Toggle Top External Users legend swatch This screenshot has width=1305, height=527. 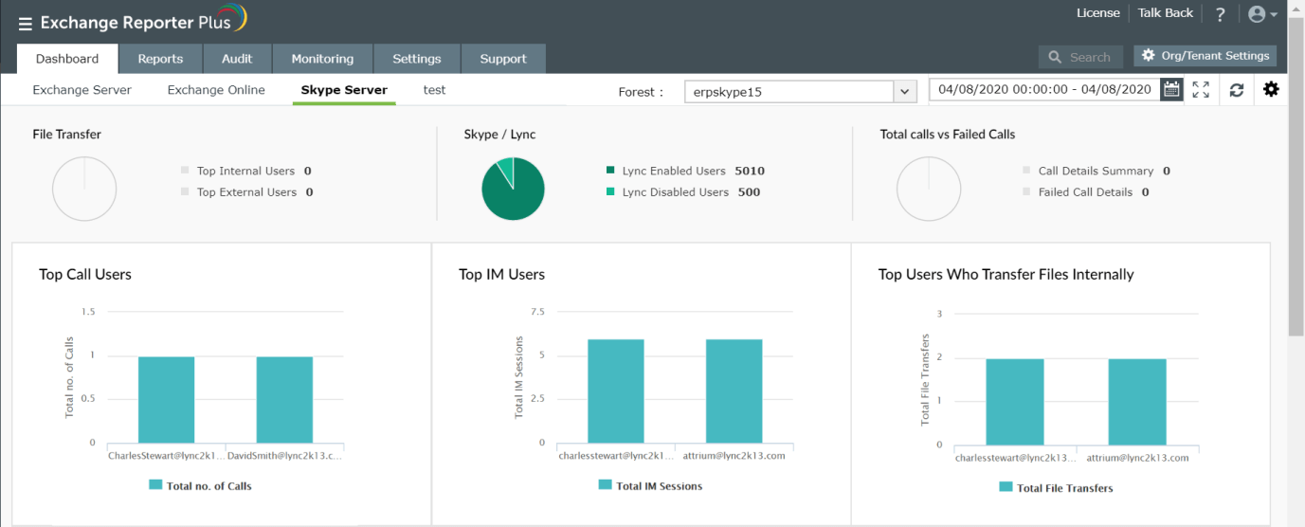[185, 192]
